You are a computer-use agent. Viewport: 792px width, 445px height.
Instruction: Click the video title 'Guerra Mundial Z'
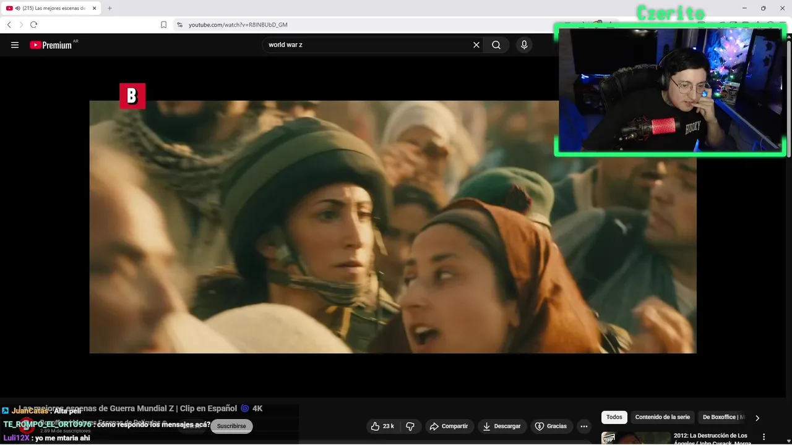tap(140, 409)
